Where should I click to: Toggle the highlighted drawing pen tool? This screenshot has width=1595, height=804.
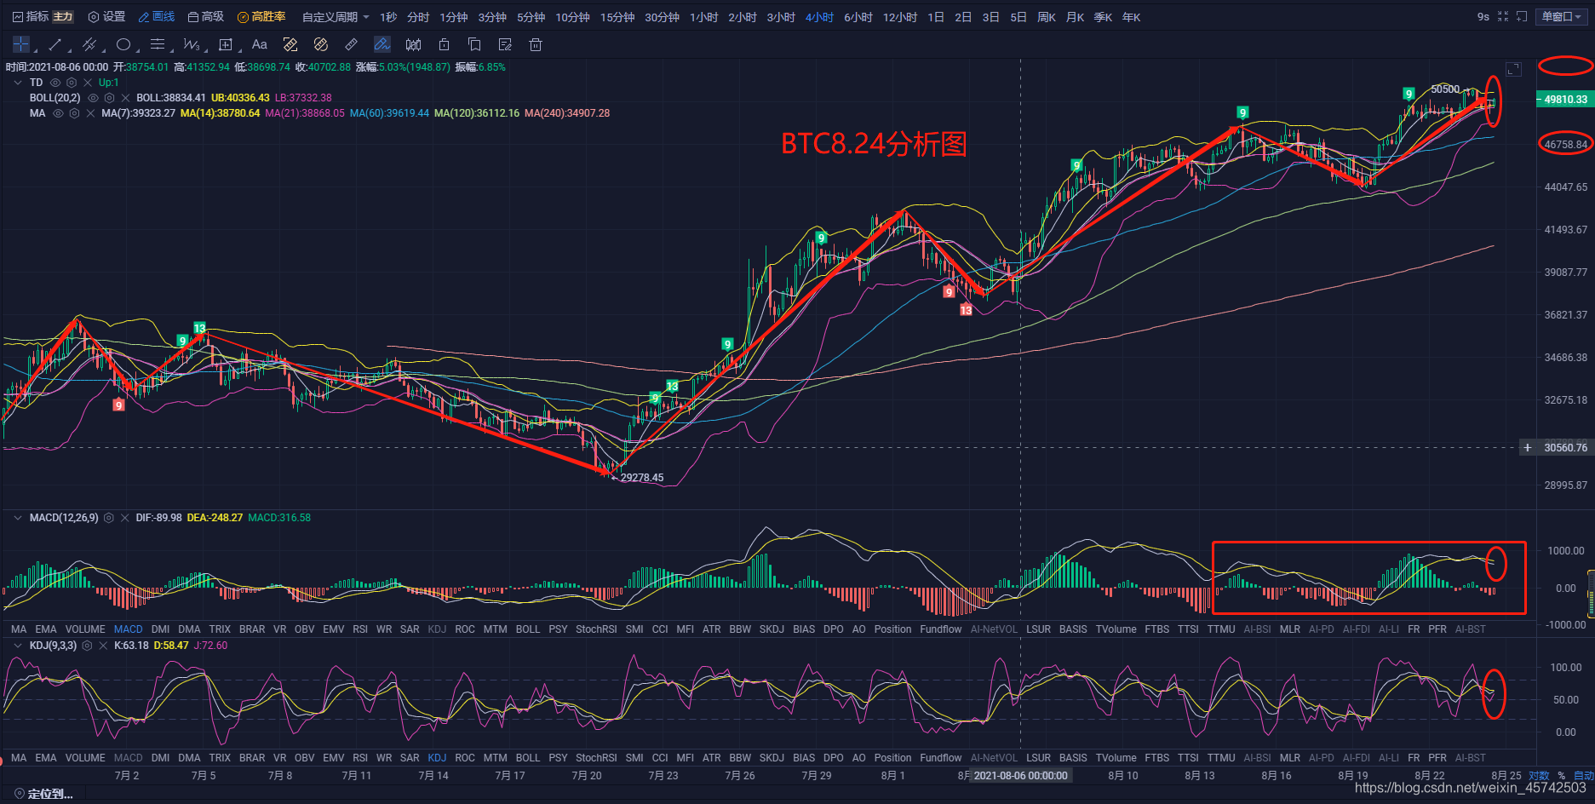(x=382, y=44)
